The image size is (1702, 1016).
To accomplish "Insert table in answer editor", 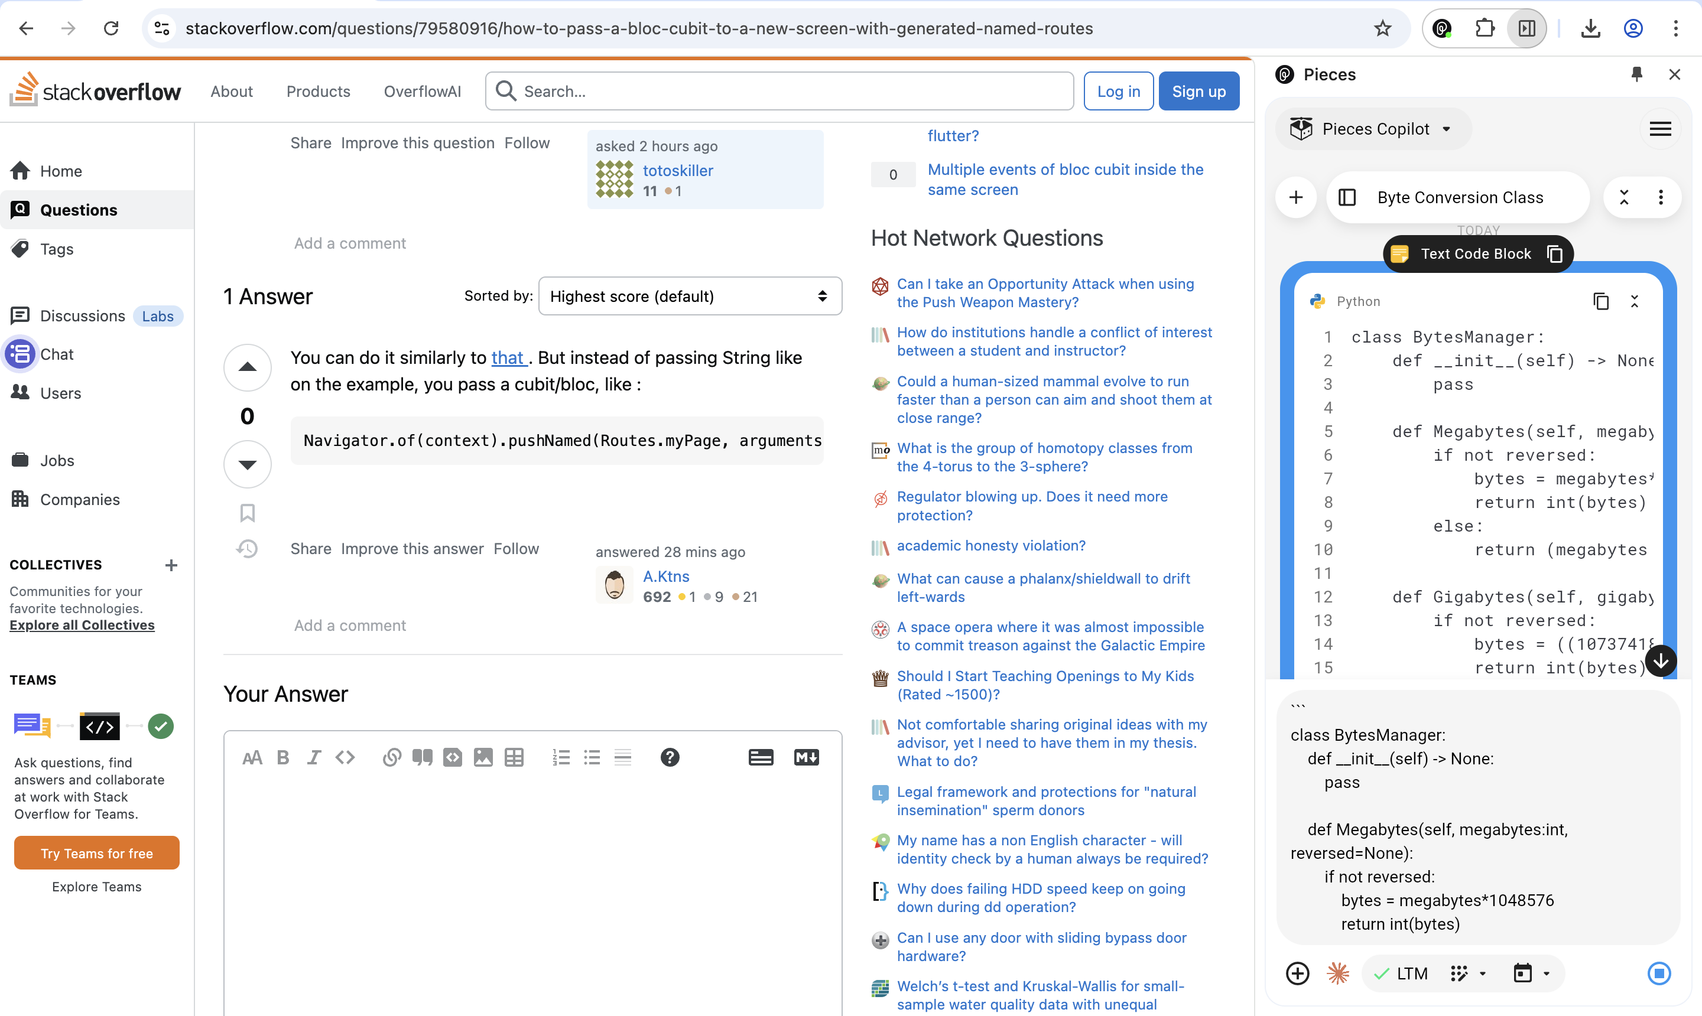I will coord(514,757).
